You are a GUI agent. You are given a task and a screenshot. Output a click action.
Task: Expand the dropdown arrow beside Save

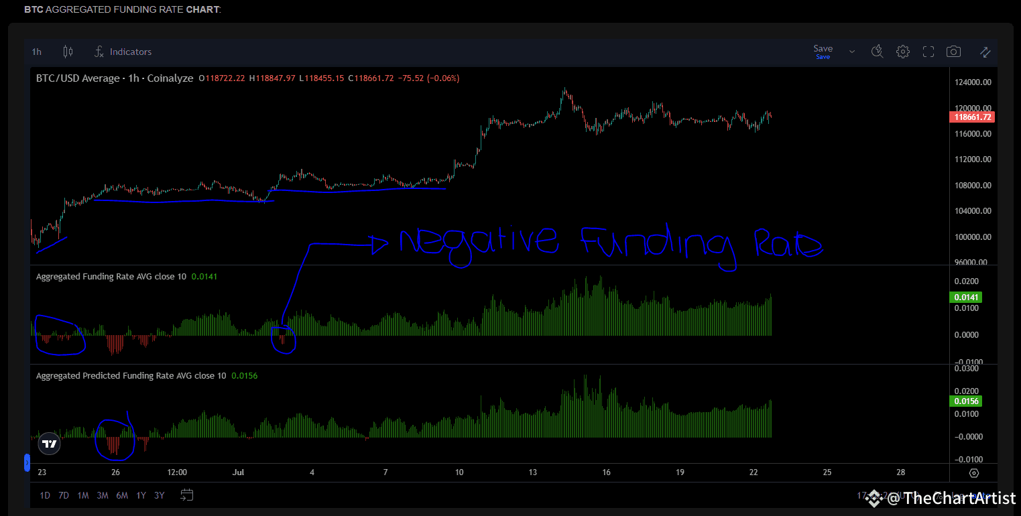(852, 52)
